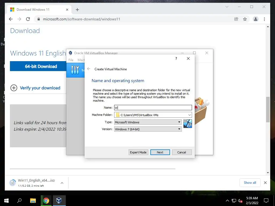Click the site lock icon
This screenshot has height=206, width=275.
[x=39, y=19]
